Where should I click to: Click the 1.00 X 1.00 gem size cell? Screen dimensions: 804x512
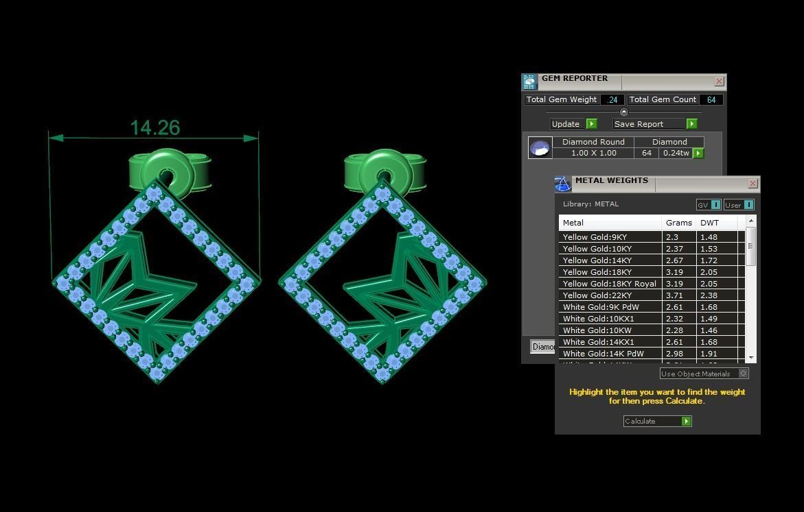pyautogui.click(x=593, y=153)
